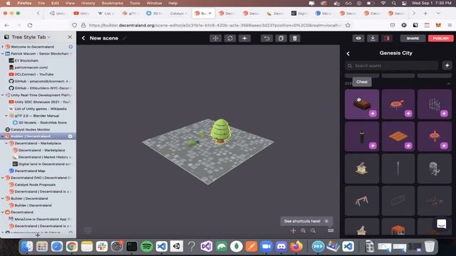Collapse the Patrick Macom tab tree
This screenshot has width=456, height=256.
(3, 54)
